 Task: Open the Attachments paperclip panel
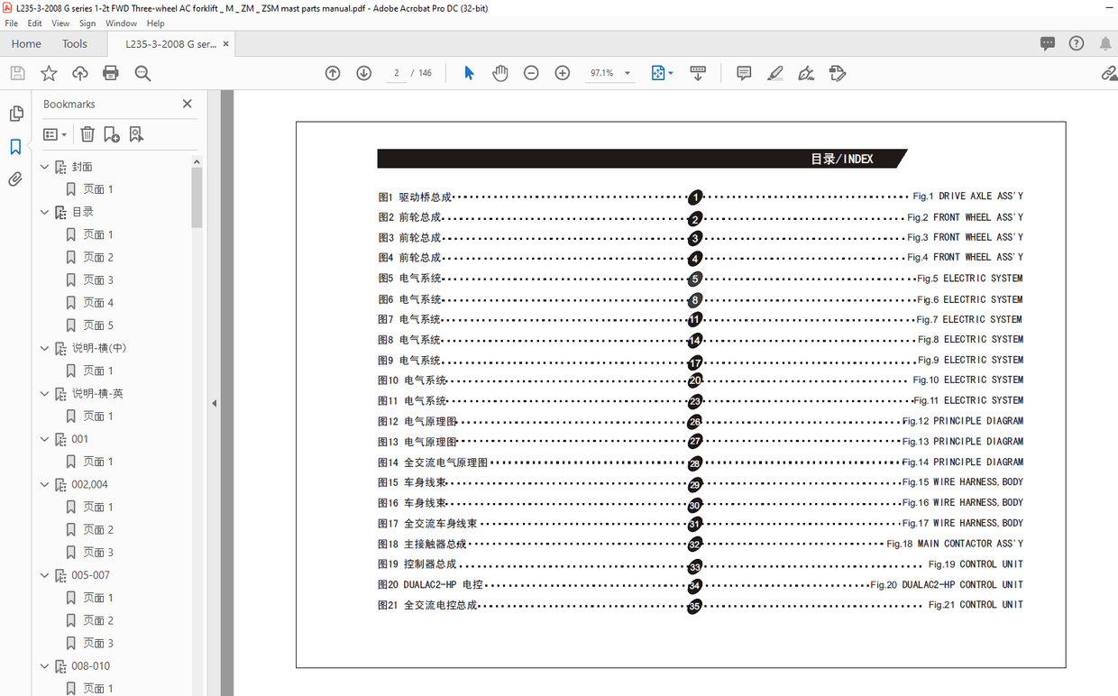point(15,179)
